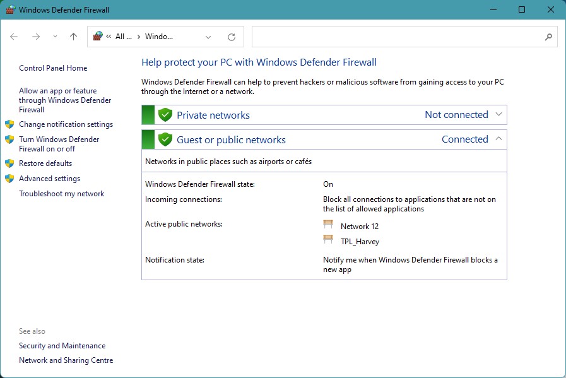
Task: Click the 'Not connected' status text
Action: [456, 115]
